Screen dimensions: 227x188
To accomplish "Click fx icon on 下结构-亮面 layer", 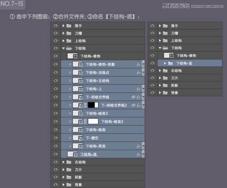I will click(x=138, y=146).
